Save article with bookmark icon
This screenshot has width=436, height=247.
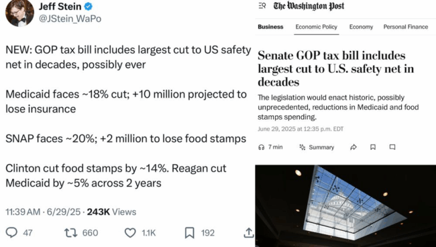click(373, 147)
